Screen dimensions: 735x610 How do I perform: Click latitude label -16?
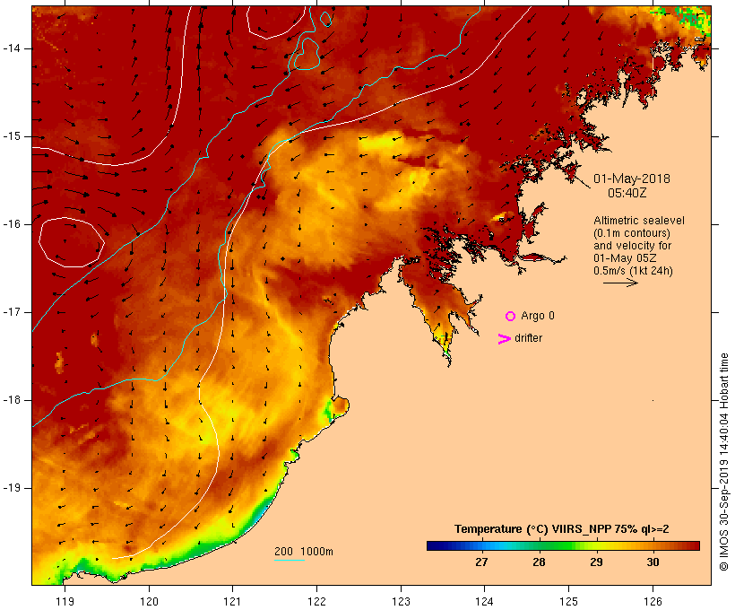click(x=12, y=224)
